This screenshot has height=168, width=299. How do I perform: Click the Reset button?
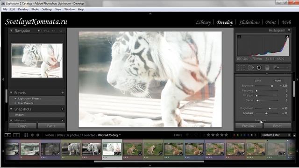tap(278, 126)
